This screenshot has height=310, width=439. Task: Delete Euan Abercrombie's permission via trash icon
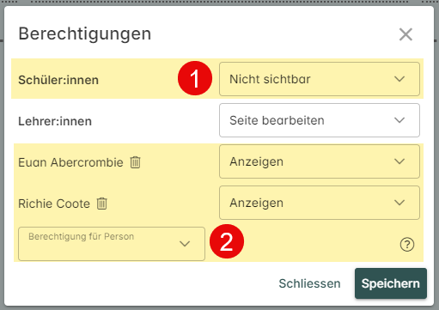tap(136, 162)
